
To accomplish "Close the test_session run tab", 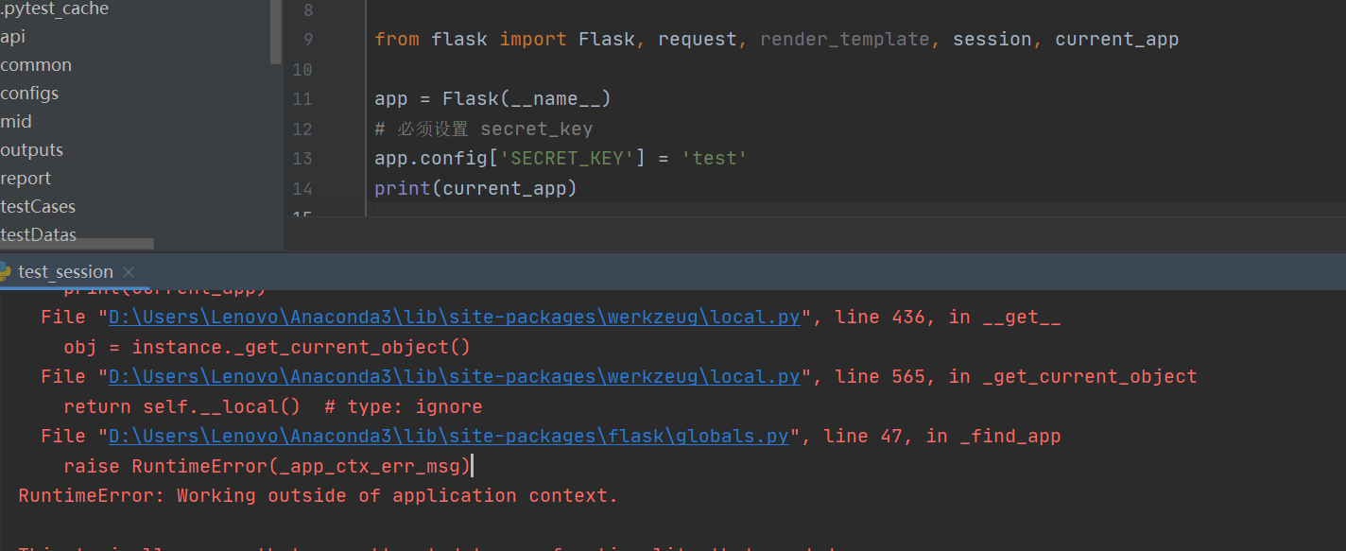I will coord(129,272).
